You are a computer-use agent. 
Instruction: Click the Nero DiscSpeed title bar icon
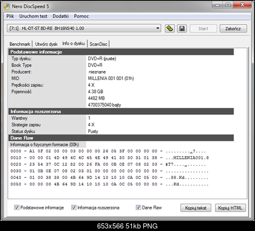pyautogui.click(x=7, y=6)
